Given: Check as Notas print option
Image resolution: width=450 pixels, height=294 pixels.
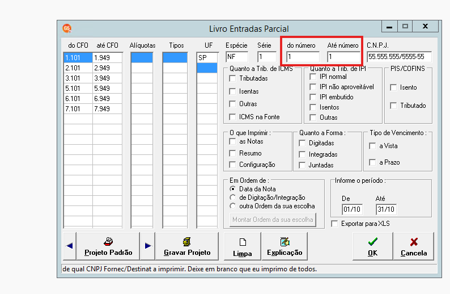Looking at the screenshot, I should point(232,141).
